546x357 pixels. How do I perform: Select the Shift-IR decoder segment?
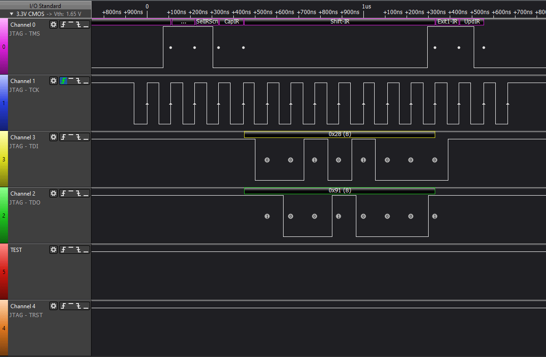pyautogui.click(x=339, y=22)
